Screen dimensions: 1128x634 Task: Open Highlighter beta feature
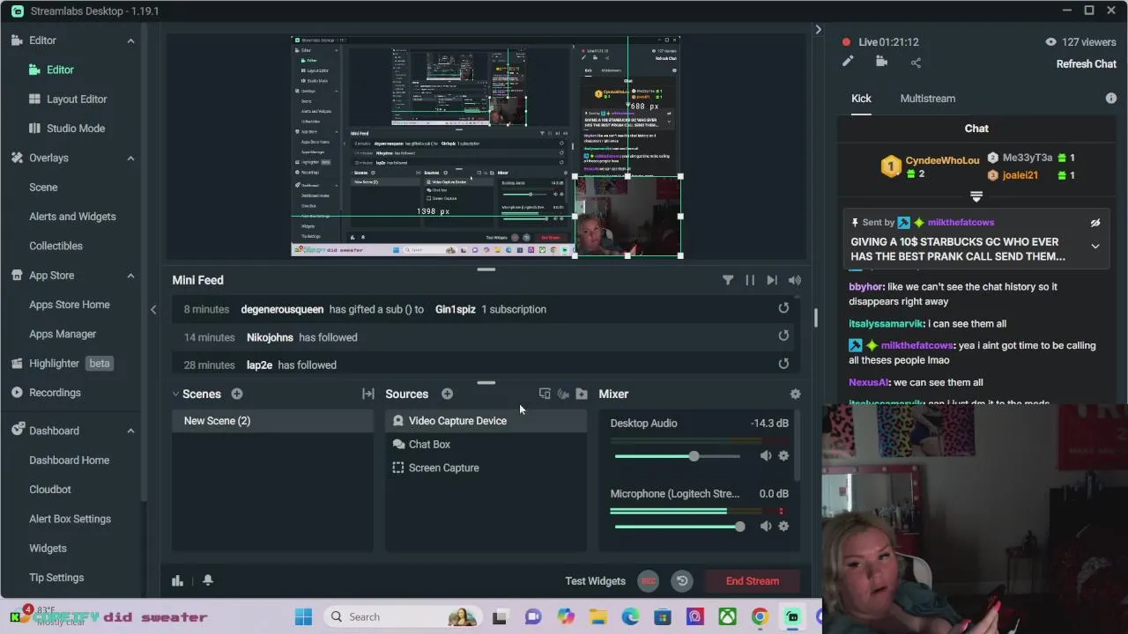tap(62, 364)
